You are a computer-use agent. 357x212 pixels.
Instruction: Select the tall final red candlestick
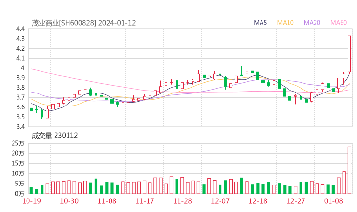point(349,54)
